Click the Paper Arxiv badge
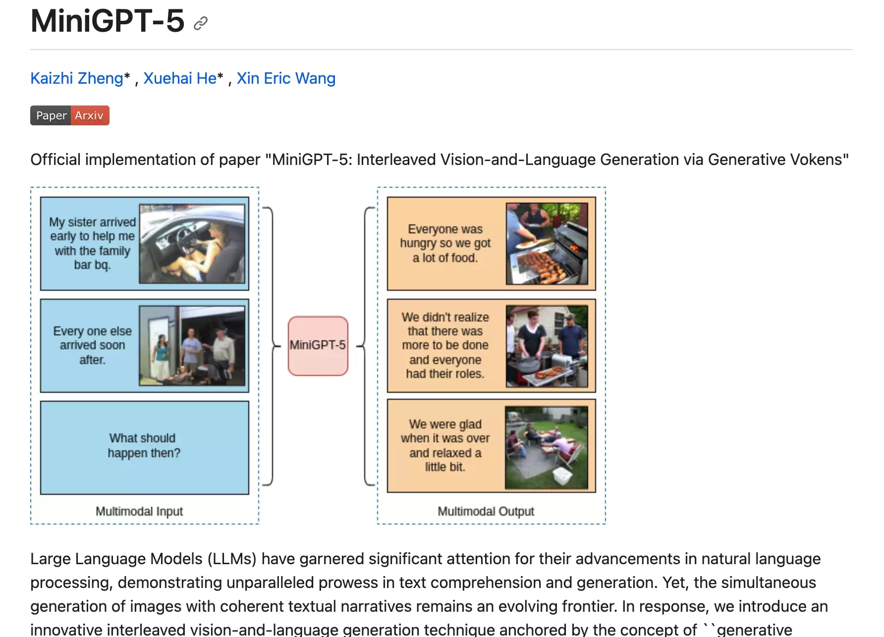884x637 pixels. [70, 115]
